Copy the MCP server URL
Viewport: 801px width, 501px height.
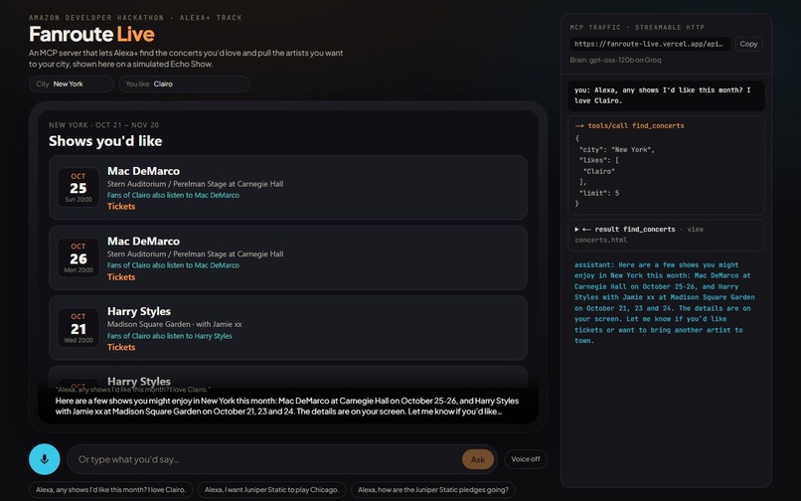pos(748,44)
